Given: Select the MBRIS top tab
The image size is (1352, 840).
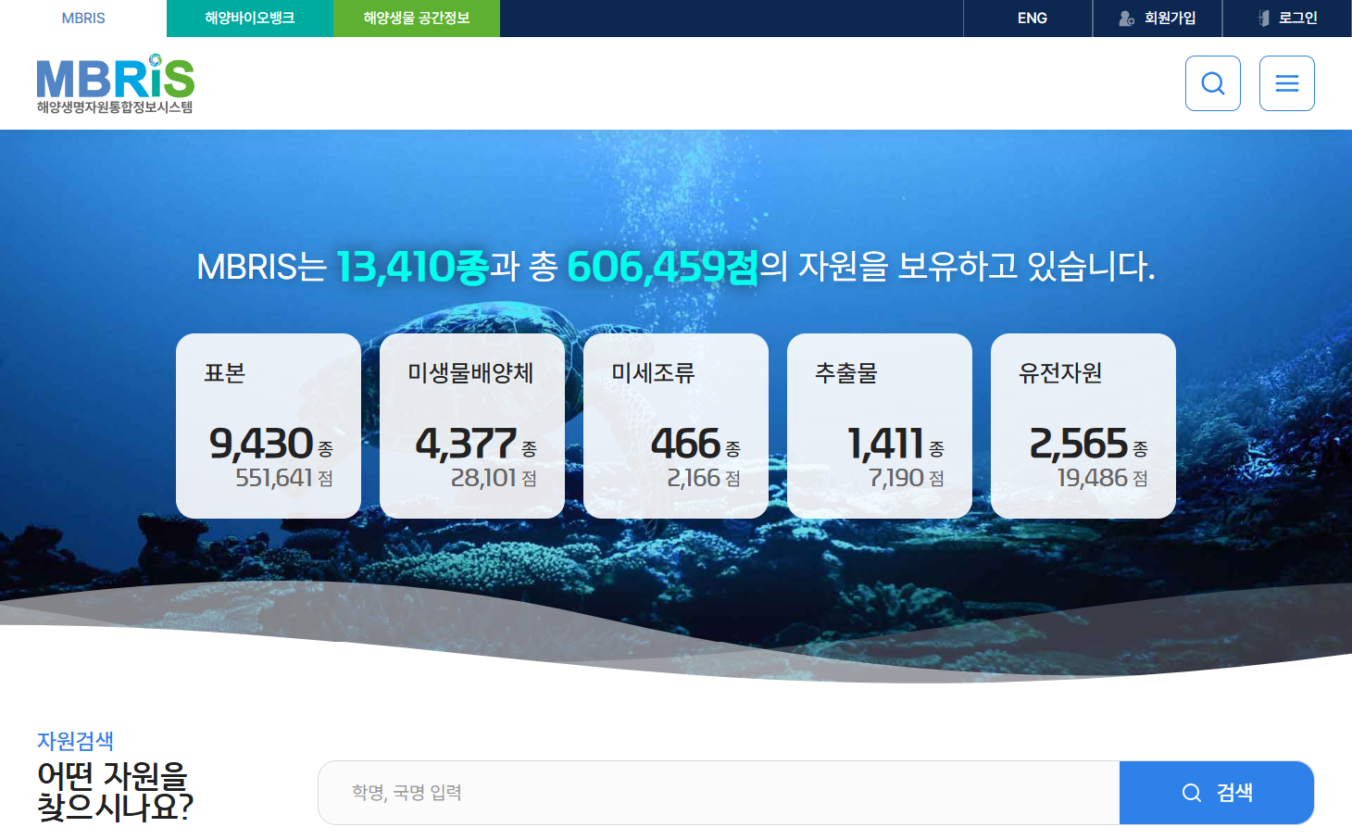Looking at the screenshot, I should (83, 19).
